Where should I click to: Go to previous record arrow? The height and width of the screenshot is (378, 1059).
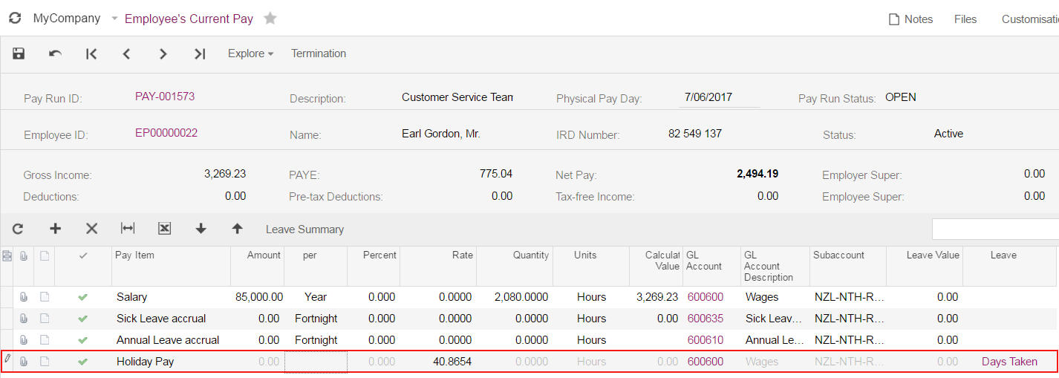[126, 53]
